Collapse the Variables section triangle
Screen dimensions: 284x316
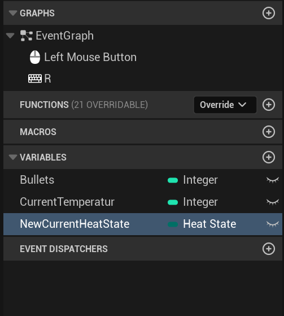pyautogui.click(x=13, y=157)
